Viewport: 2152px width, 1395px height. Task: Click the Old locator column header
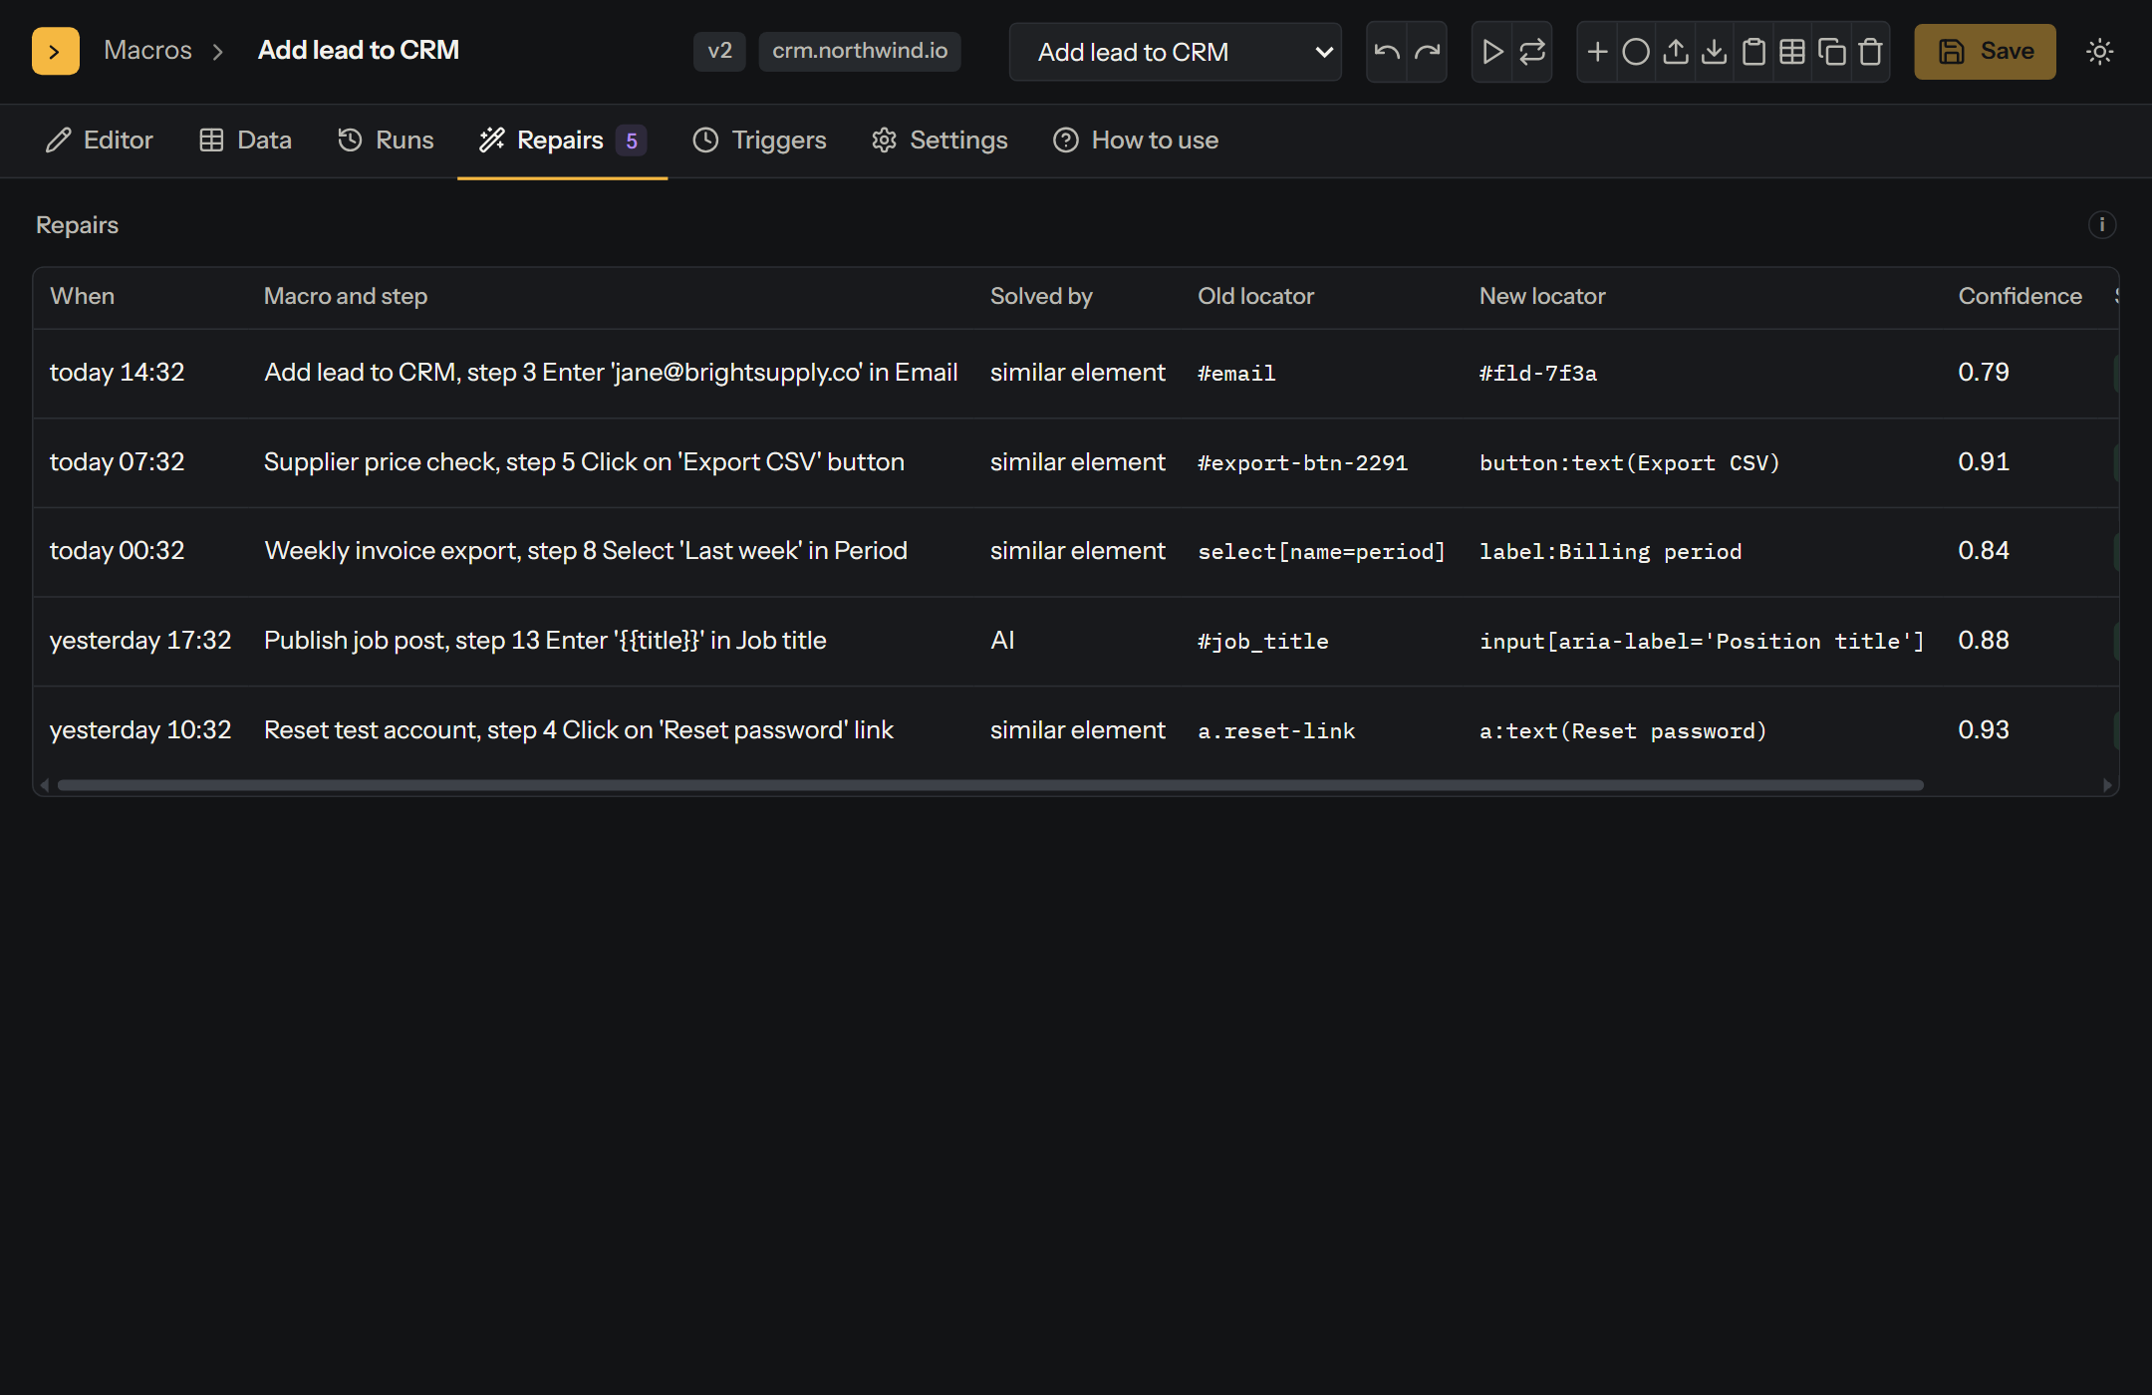coord(1255,296)
